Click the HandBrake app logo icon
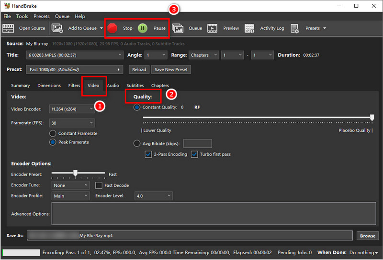The width and height of the screenshot is (383, 260). click(x=7, y=6)
